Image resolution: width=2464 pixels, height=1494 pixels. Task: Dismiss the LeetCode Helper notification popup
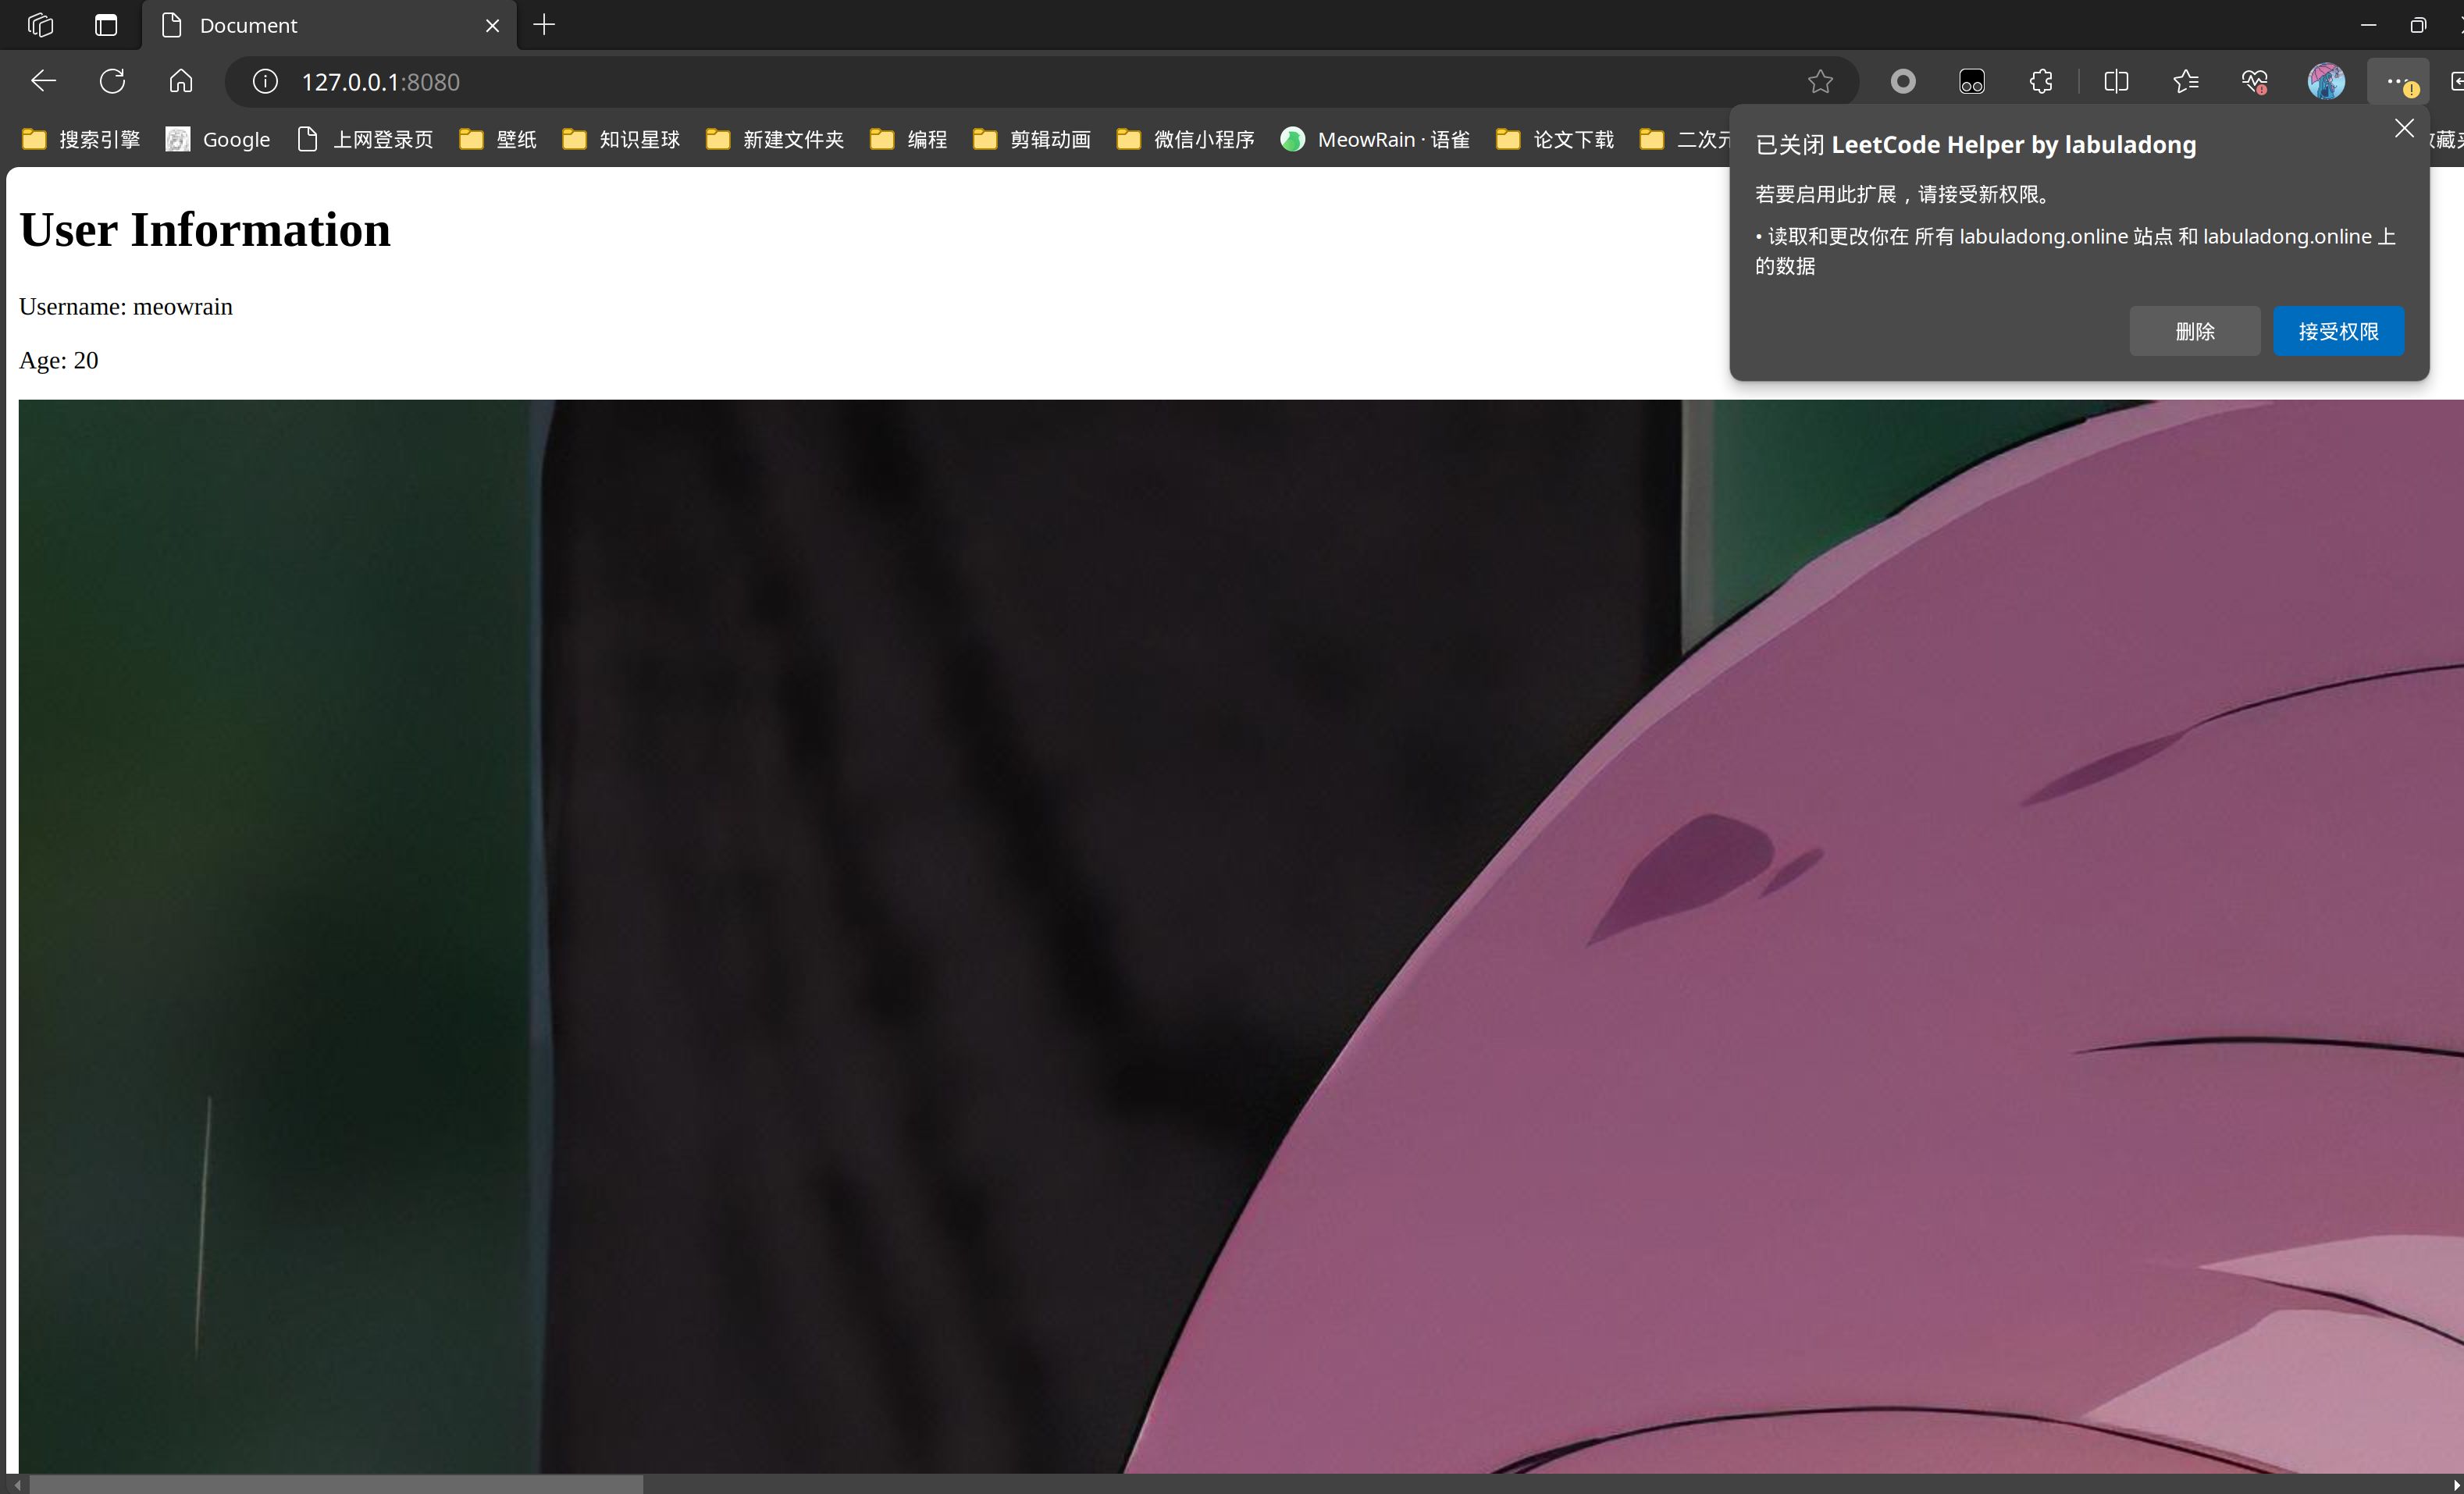pyautogui.click(x=2404, y=128)
